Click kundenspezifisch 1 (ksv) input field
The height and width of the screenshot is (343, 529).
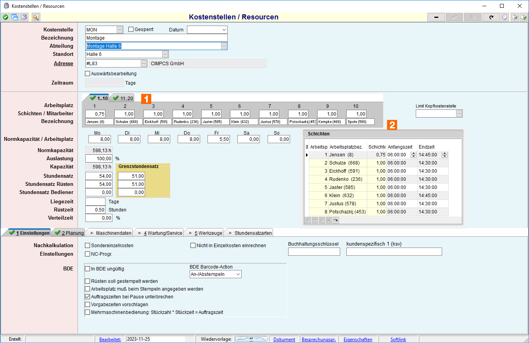[x=394, y=251]
